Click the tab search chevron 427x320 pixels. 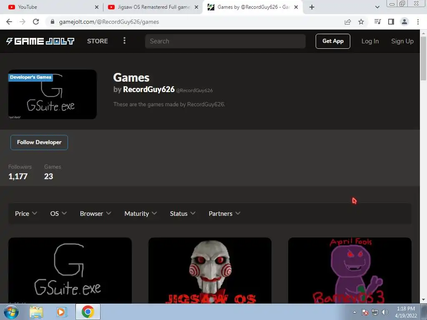pos(377,7)
